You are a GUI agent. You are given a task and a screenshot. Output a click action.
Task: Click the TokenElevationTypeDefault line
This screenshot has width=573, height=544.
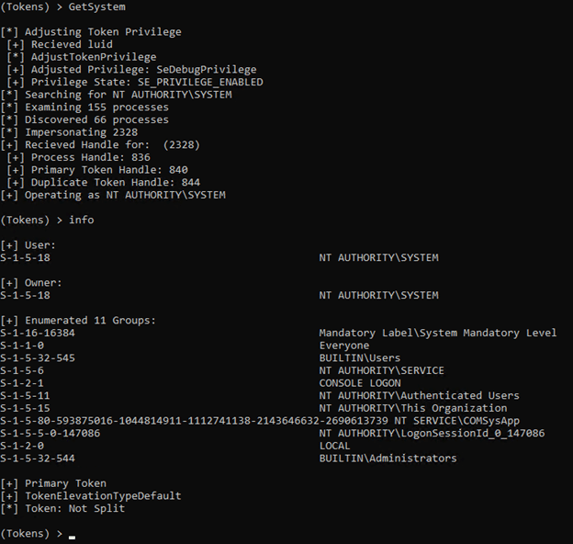tap(91, 496)
